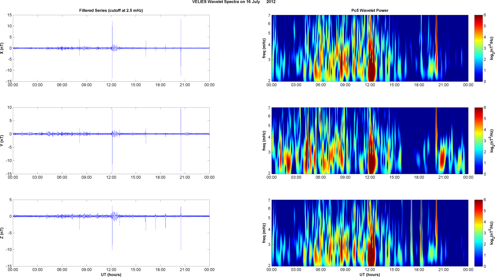Screen dimensions: 495x277
Task: Click the year '2012' in the figure title
Action: coord(271,2)
